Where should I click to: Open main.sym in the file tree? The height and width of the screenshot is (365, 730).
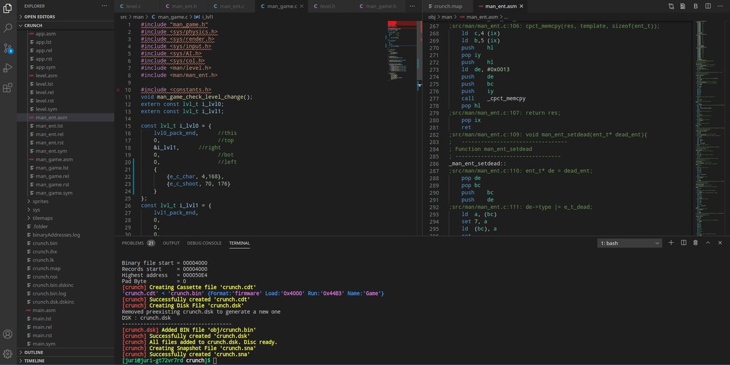coord(45,344)
